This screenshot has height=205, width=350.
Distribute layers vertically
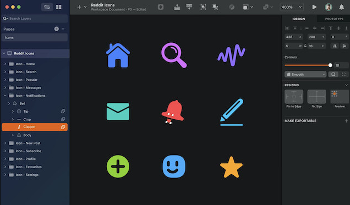coord(295,28)
